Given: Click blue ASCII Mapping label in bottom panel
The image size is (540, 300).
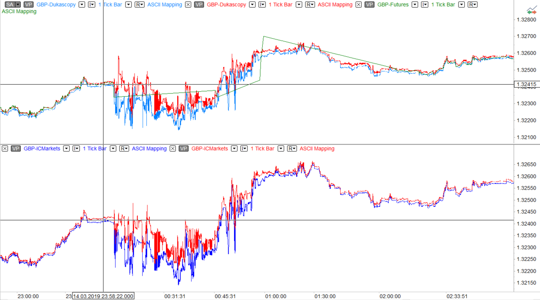Looking at the screenshot, I should [x=149, y=148].
